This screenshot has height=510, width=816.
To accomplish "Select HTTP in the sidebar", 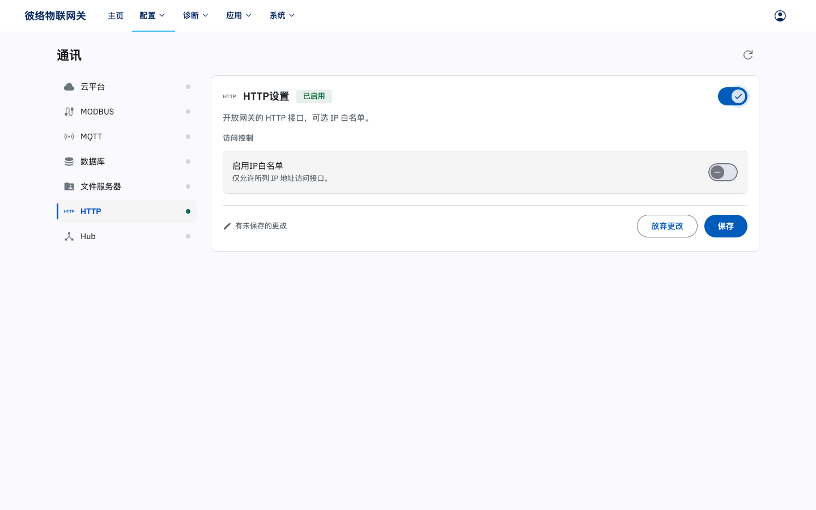I will (x=127, y=211).
